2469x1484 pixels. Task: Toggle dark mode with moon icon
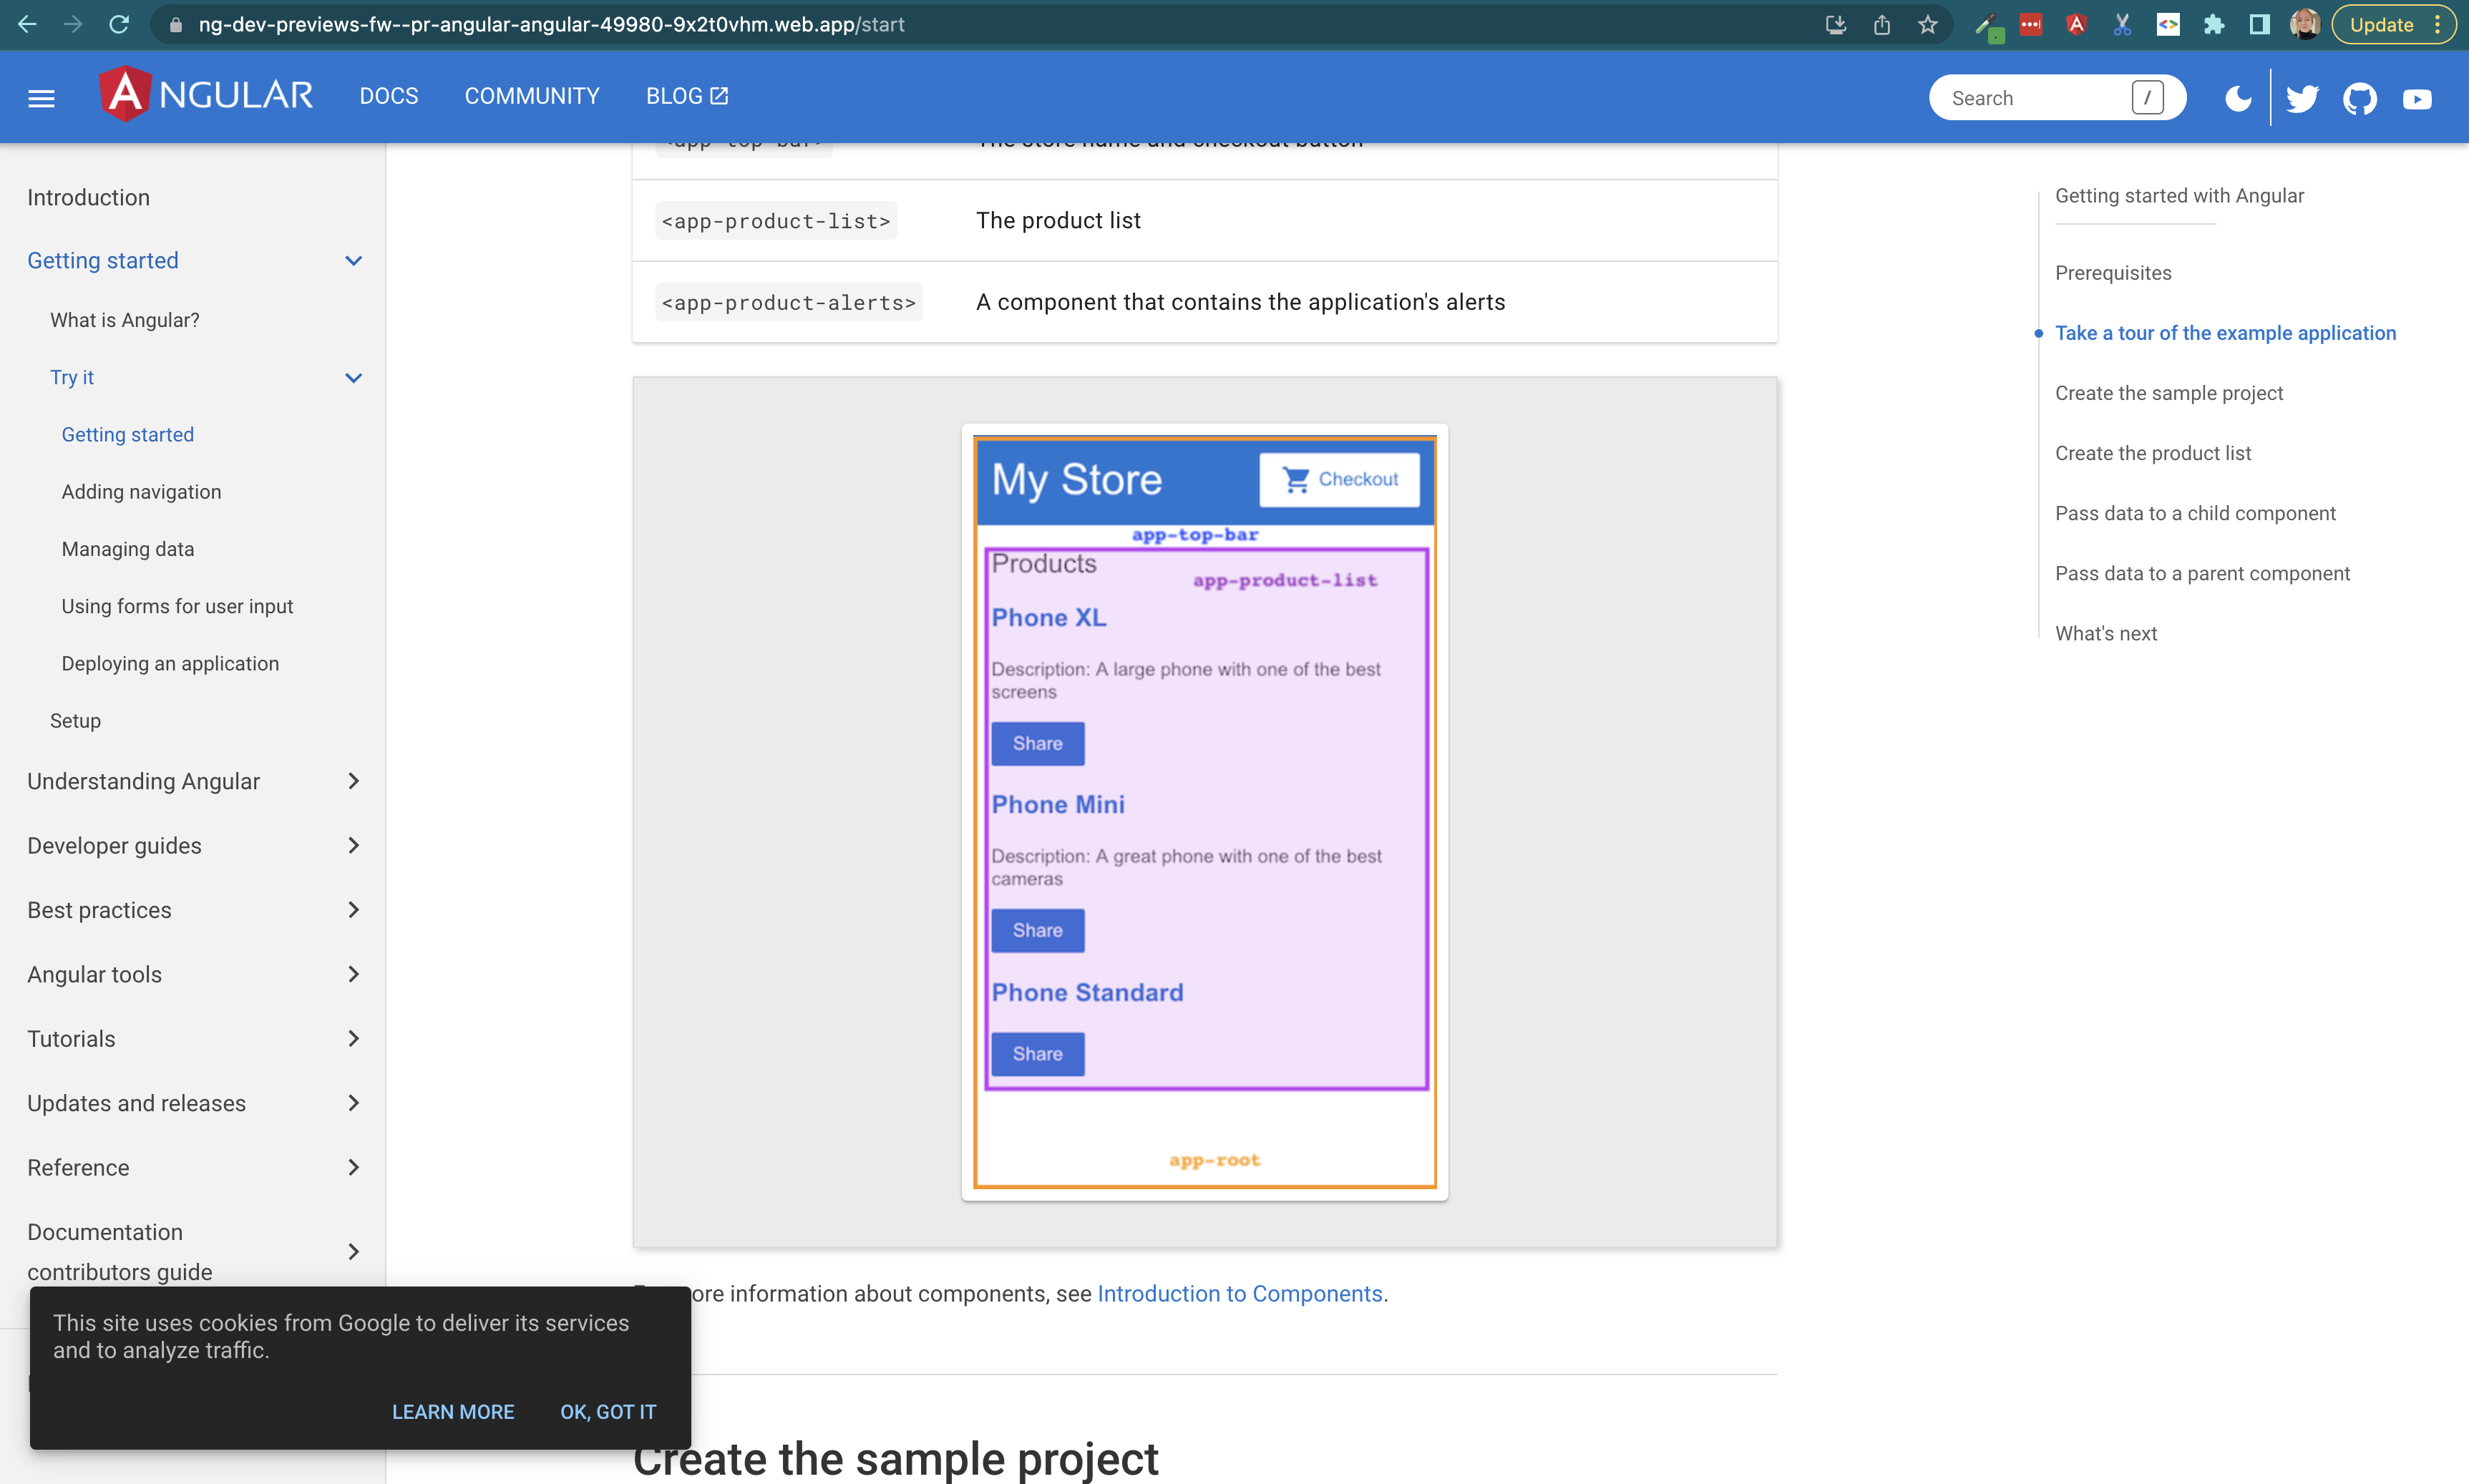(2238, 98)
